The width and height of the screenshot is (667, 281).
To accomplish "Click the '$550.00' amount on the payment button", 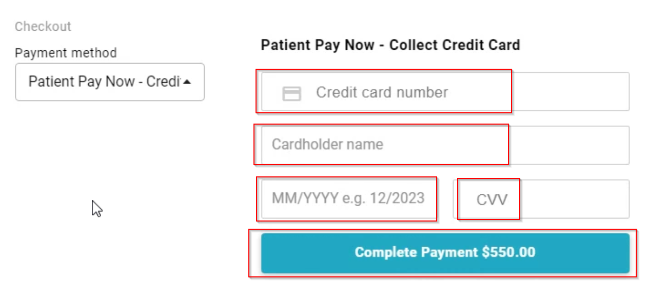I will point(508,252).
